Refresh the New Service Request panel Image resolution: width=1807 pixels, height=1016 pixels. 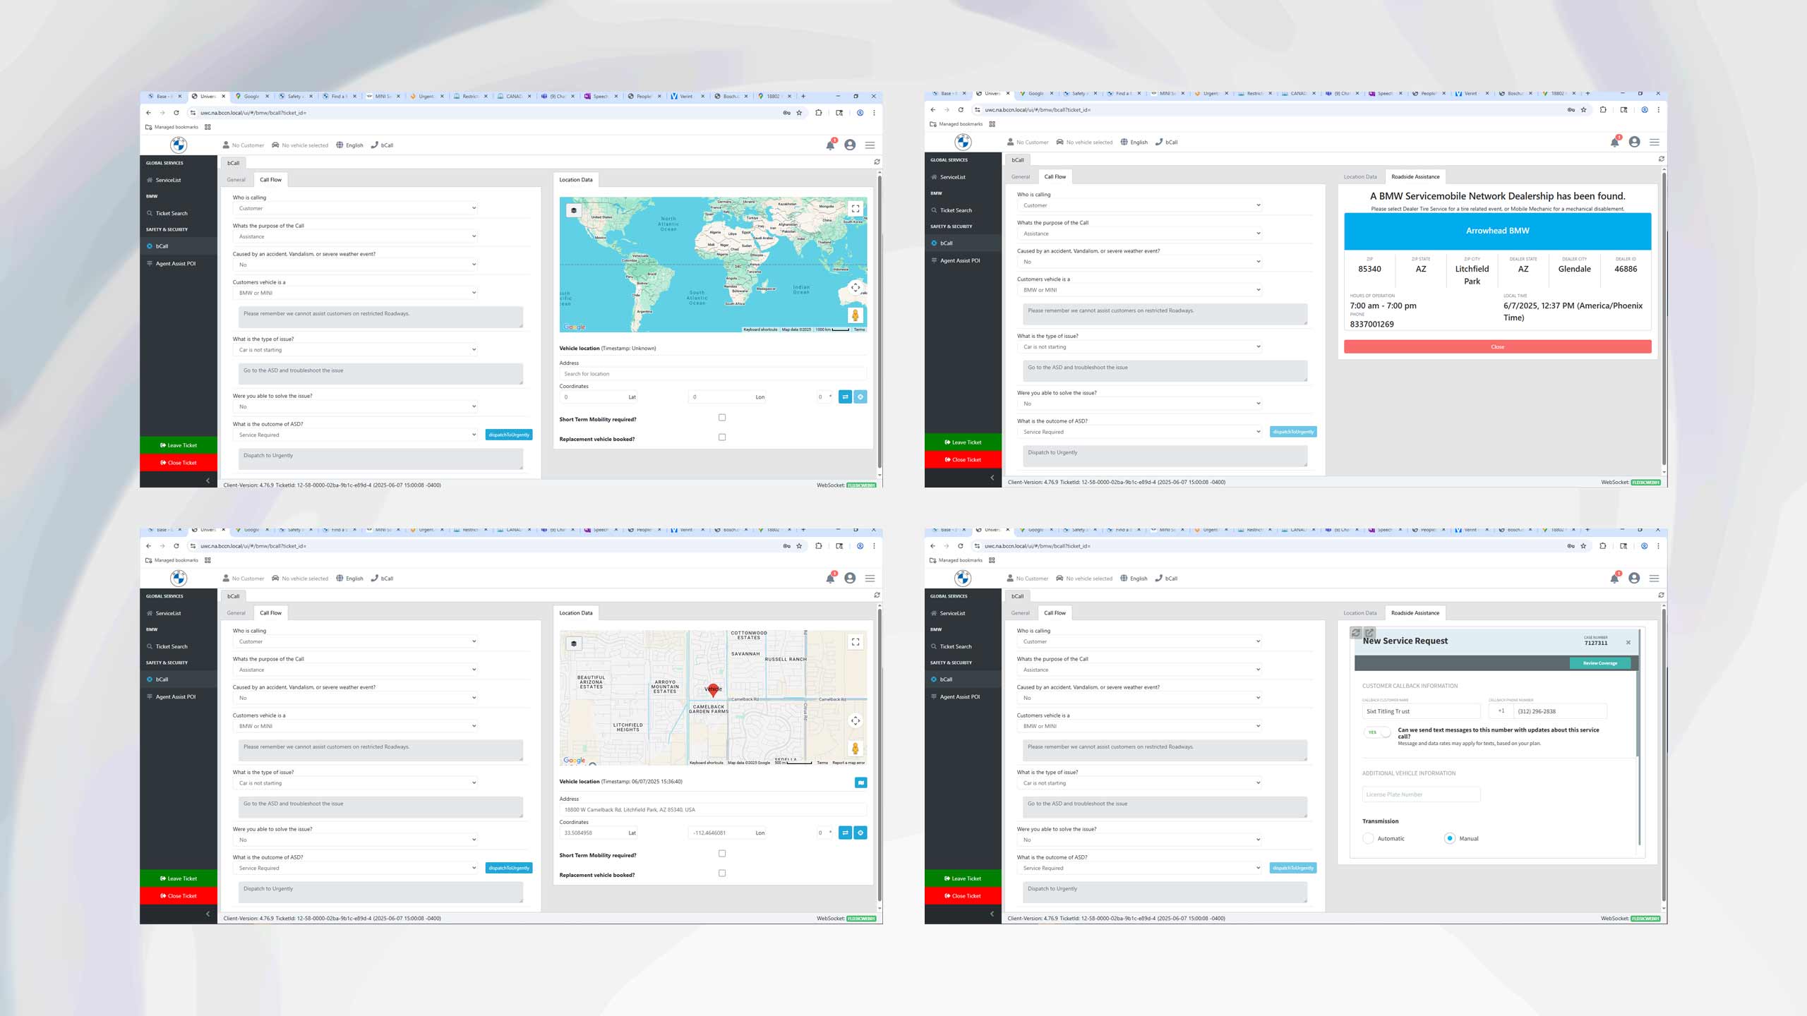[x=1355, y=633]
